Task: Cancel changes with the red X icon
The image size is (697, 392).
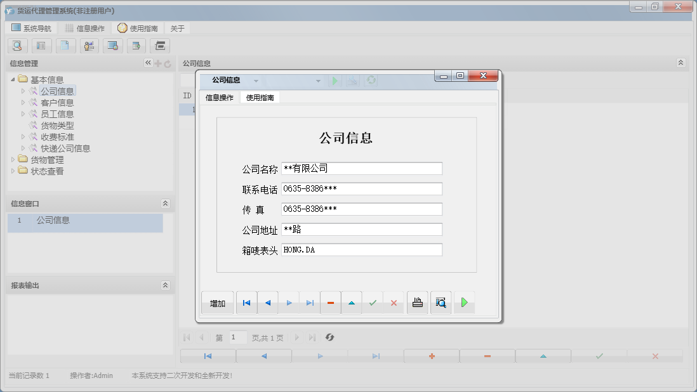Action: (x=394, y=303)
